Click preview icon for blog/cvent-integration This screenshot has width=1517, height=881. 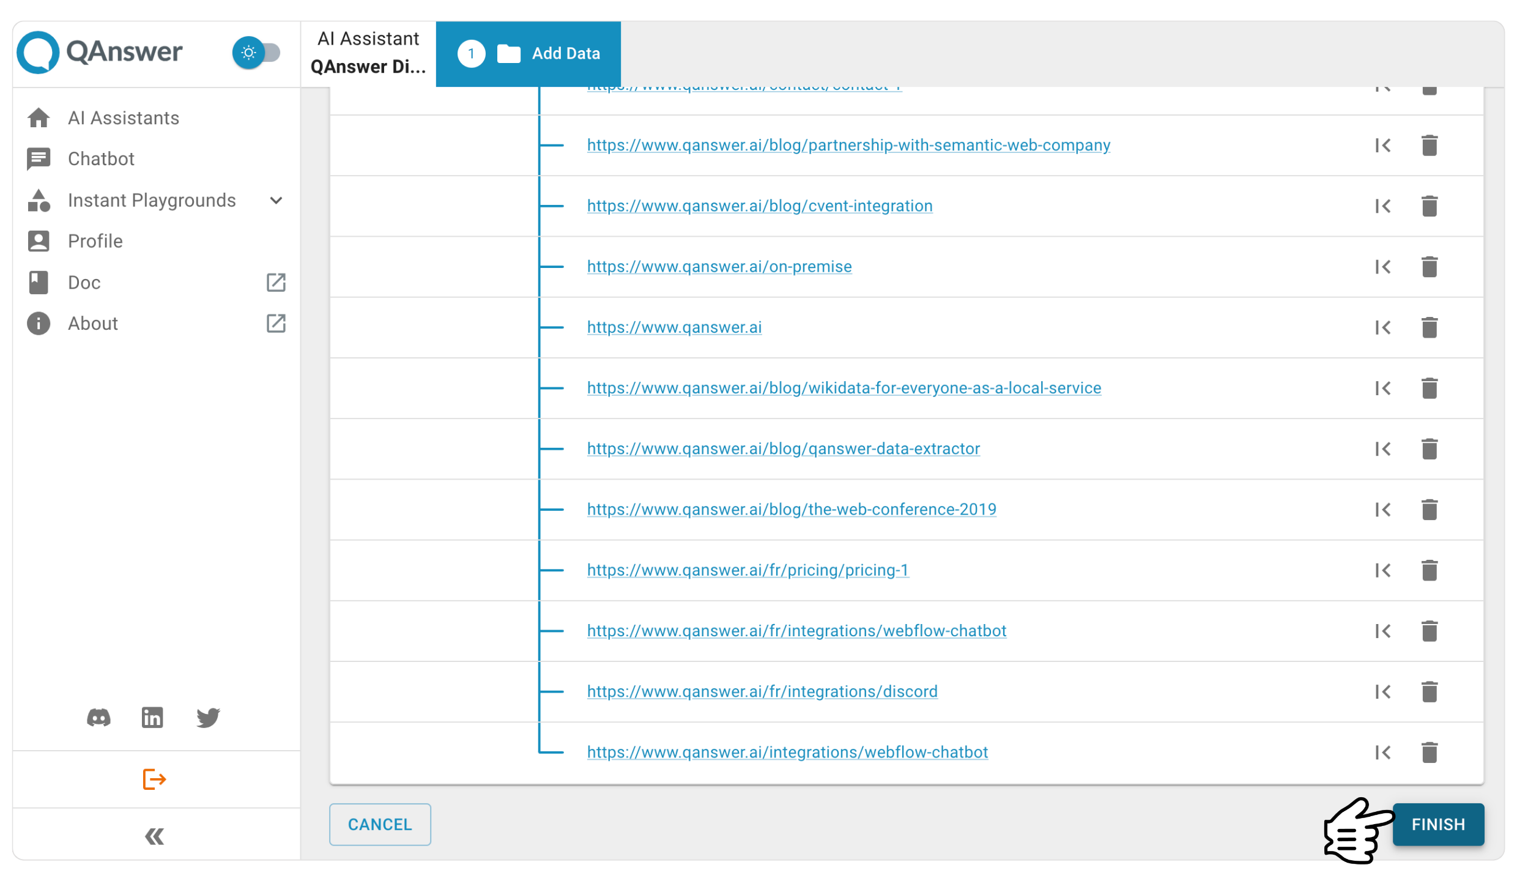click(x=1382, y=206)
